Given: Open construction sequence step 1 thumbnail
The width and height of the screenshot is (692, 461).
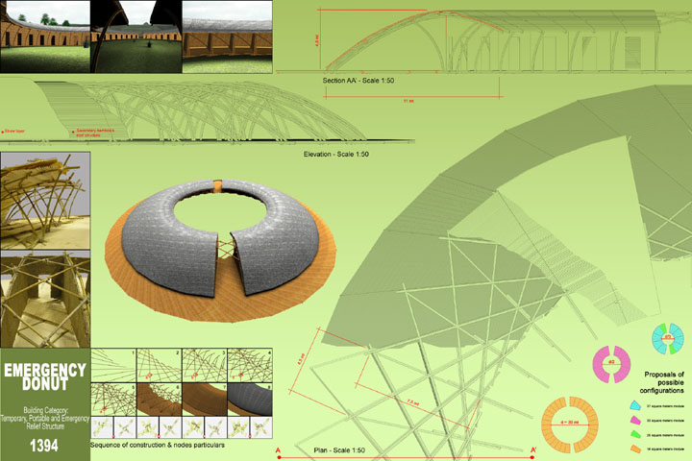Looking at the screenshot, I should click(113, 364).
